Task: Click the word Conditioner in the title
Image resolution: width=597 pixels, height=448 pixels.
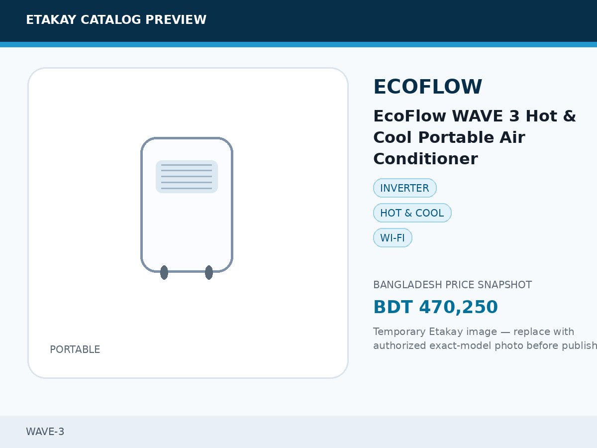Action: 425,159
